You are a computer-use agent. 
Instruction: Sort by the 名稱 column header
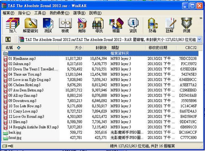(x=31, y=48)
